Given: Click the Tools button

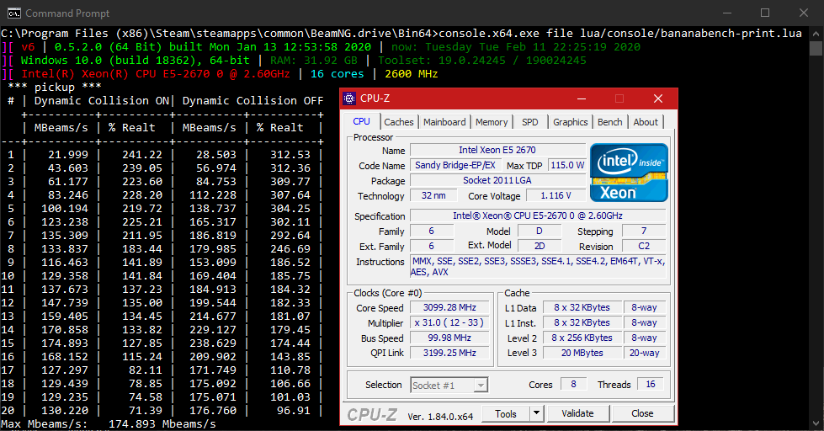Looking at the screenshot, I should pos(506,413).
